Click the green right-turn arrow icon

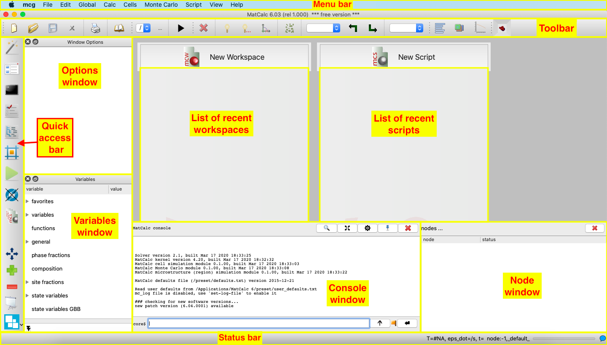pos(373,28)
